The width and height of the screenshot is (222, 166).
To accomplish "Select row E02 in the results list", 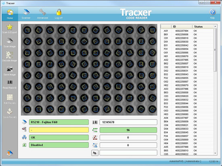I will (x=187, y=74).
